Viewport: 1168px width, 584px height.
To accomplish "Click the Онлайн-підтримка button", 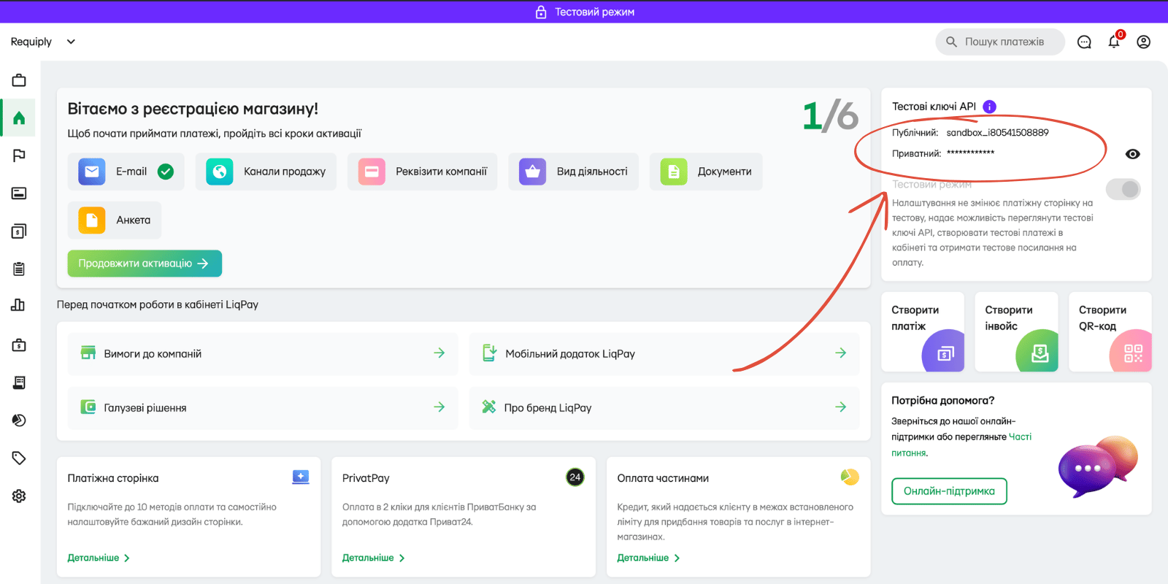I will (949, 491).
